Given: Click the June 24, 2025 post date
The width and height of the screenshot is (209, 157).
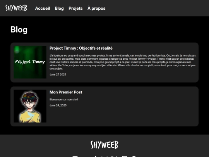Looking at the screenshot, I should [58, 105].
